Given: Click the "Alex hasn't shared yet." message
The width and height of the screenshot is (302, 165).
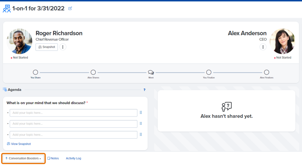Looking at the screenshot, I should click(x=226, y=116).
